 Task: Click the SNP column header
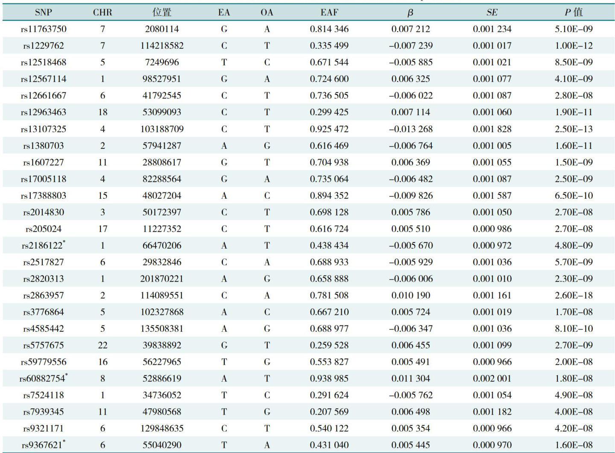(43, 12)
